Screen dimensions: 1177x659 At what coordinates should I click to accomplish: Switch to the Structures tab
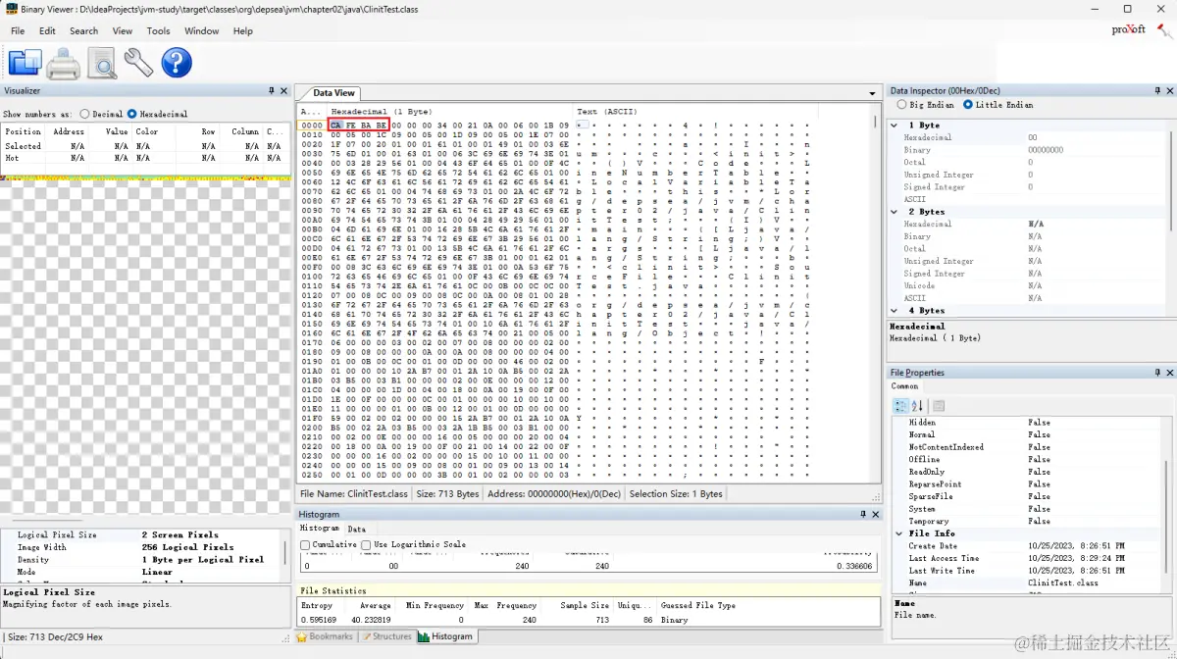point(386,636)
